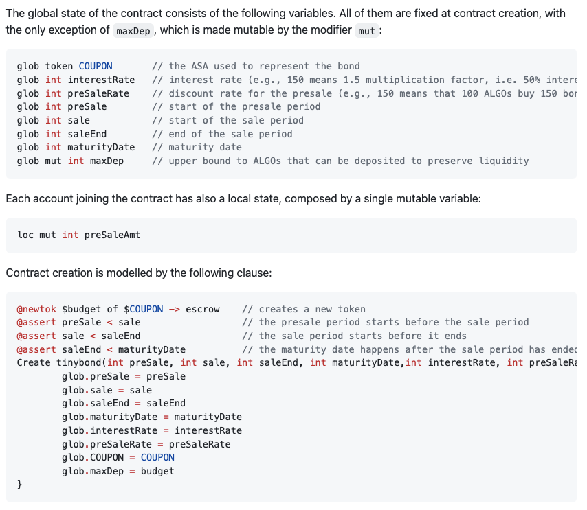Click the "glob.maxDep = budget" assignment

pyautogui.click(x=118, y=471)
